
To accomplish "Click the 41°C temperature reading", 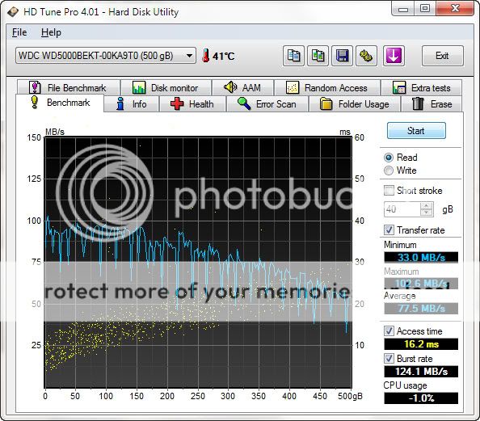I will coord(224,57).
